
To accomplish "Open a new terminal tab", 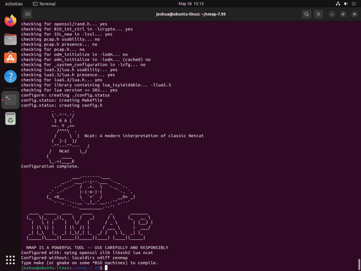I will [x=27, y=14].
